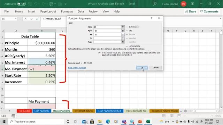Click Cancel in Function Arguments dialog
The height and width of the screenshot is (125, 223).
click(x=156, y=68)
